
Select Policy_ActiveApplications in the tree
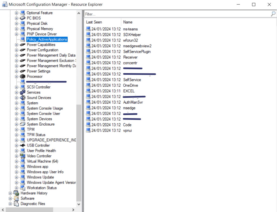tap(47, 40)
